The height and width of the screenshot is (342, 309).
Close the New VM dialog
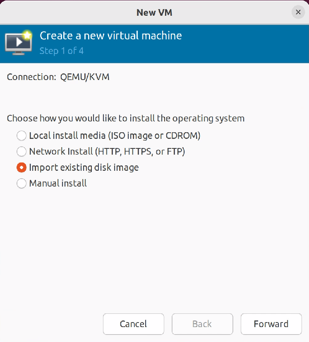[298, 12]
